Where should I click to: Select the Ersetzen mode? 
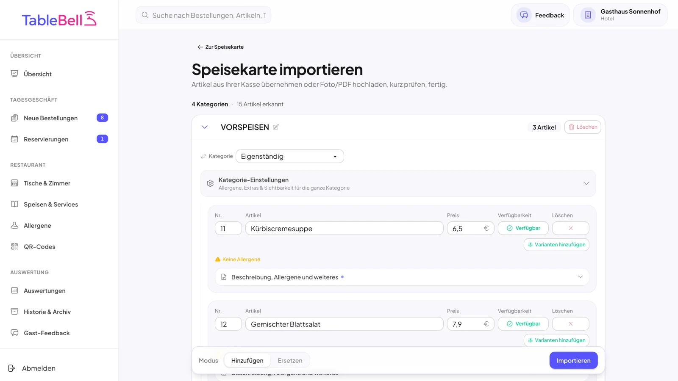click(290, 361)
